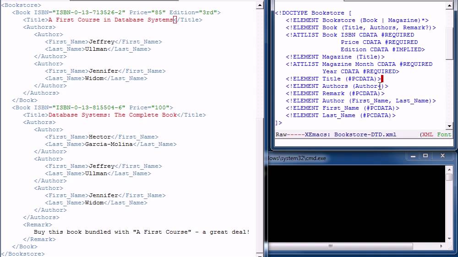Click the Price="85" attribute
Image resolution: width=458 pixels, height=257 pixels.
pos(147,12)
